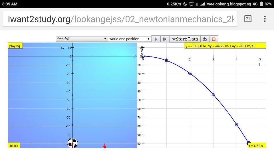Click the red velocity arrow at the bottom
The height and width of the screenshot is (154, 274).
pos(105,146)
